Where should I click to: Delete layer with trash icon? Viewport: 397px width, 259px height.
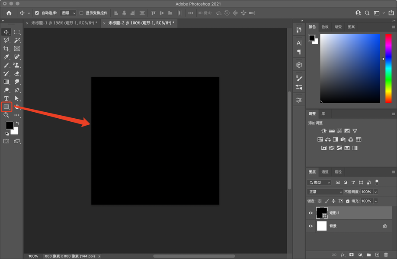[x=386, y=255]
